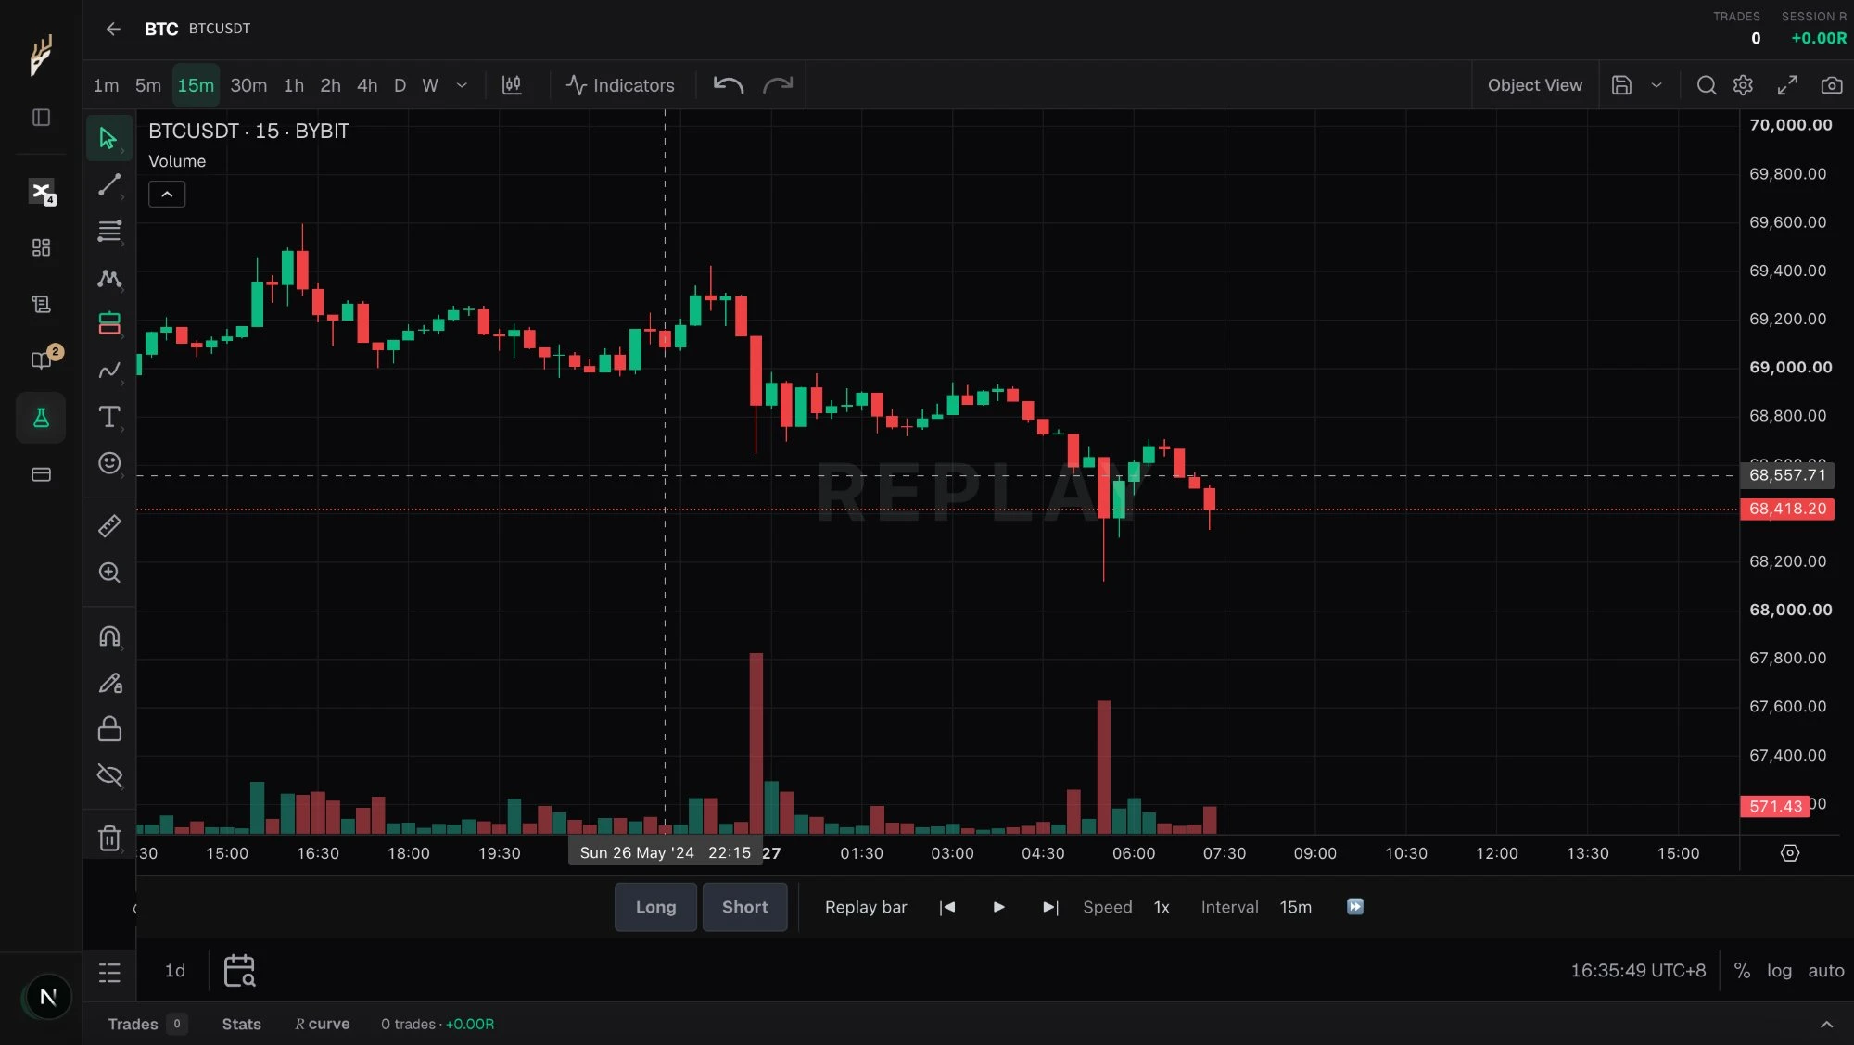This screenshot has width=1854, height=1045.
Task: Open the chart type candles icon
Action: (512, 85)
